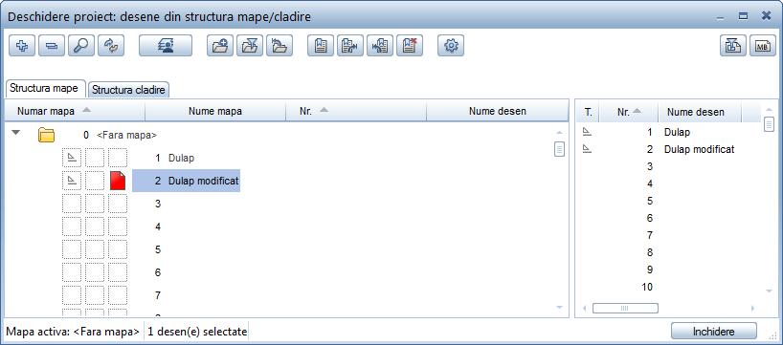Screen dimensions: 783x345
Task: Click 'Mapa activa: <Fara mapa>' status text
Action: pyautogui.click(x=73, y=332)
